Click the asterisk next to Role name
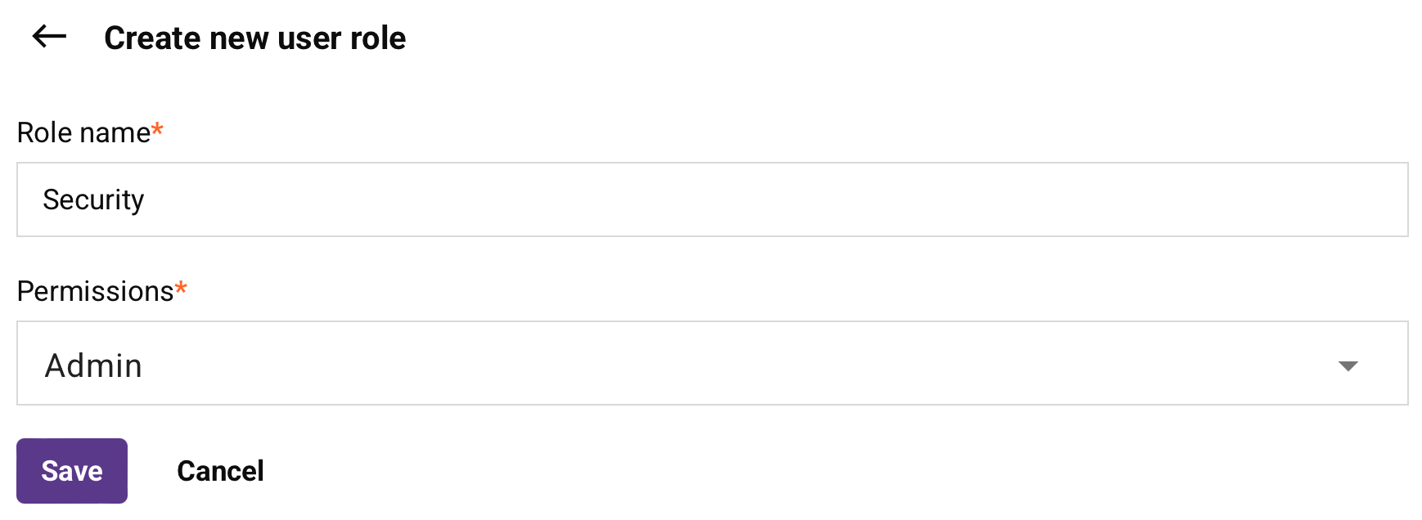 click(158, 129)
